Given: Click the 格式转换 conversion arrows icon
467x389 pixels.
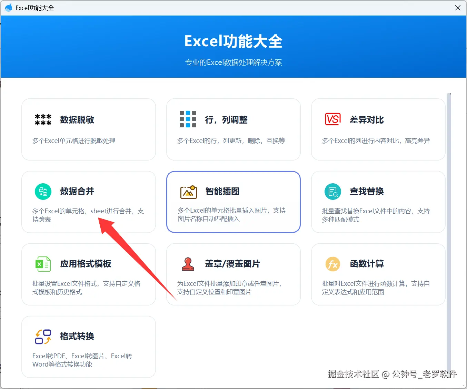Looking at the screenshot, I should (x=43, y=337).
